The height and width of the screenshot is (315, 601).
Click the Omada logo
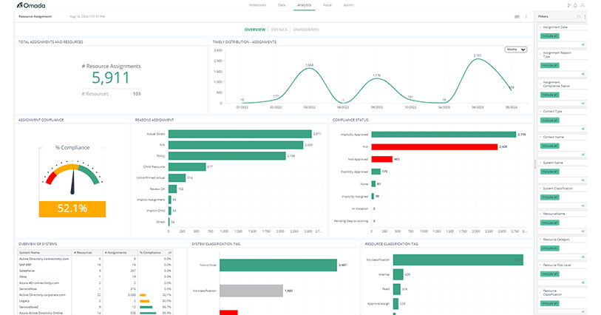pos(31,5)
